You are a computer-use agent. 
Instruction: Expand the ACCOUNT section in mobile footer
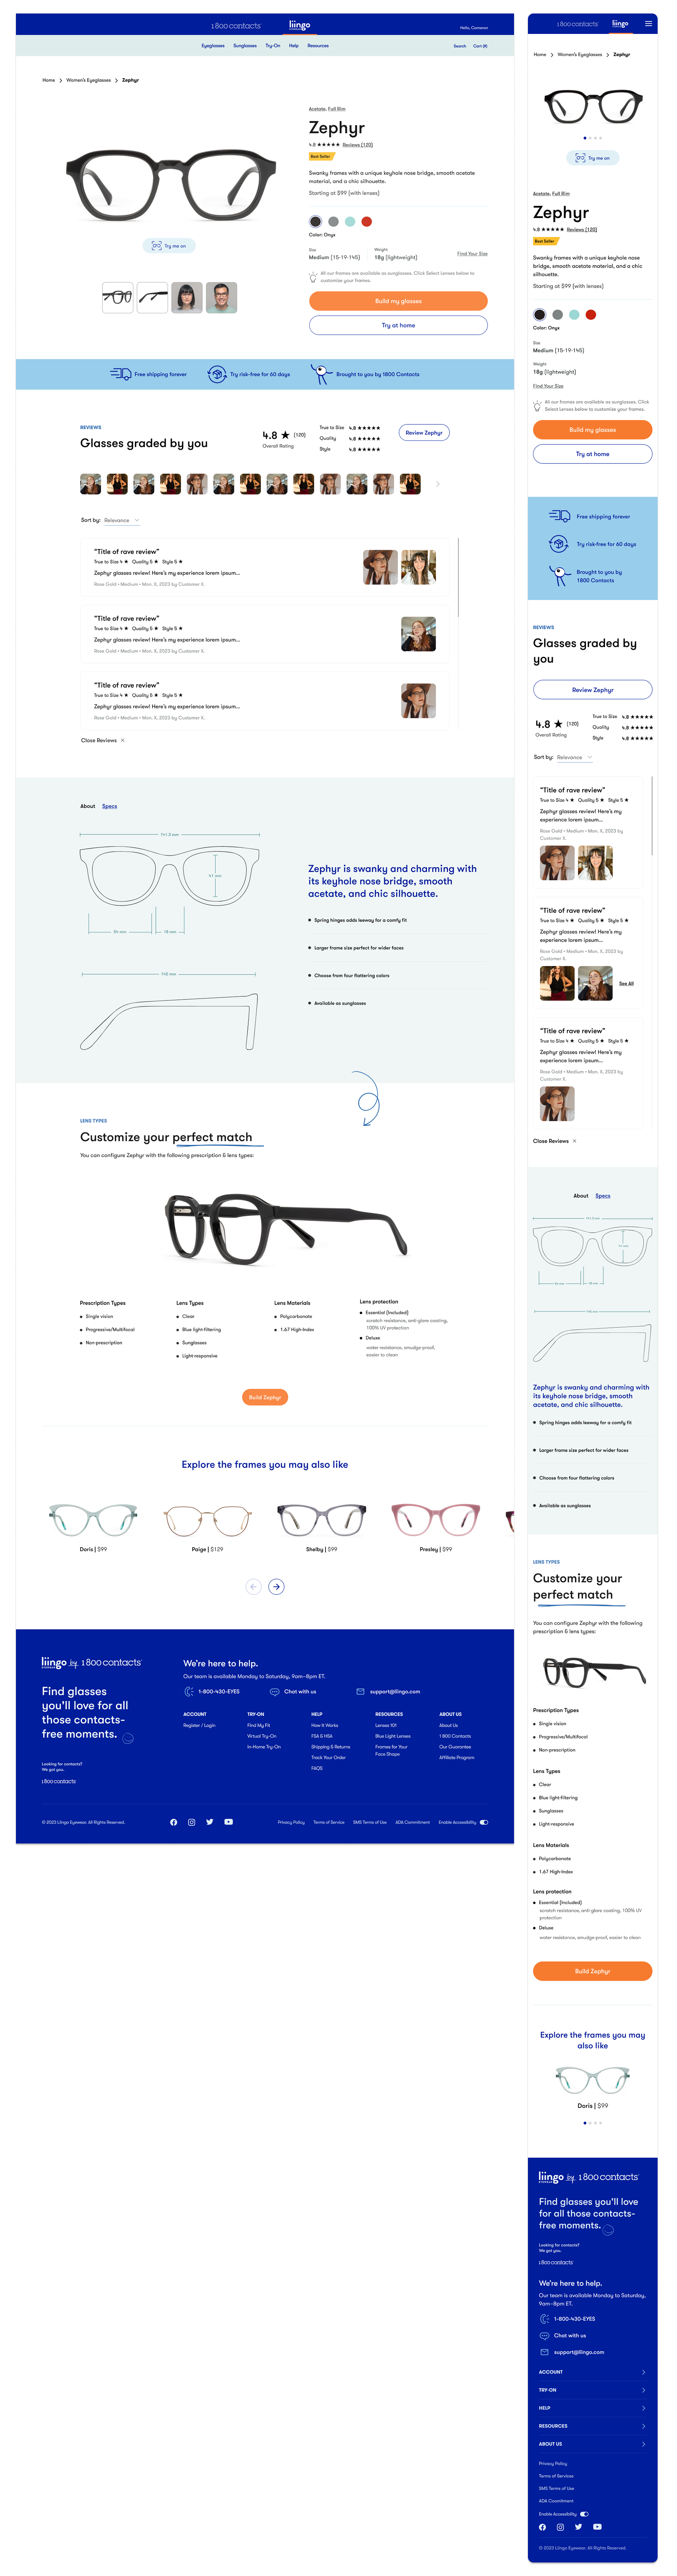(592, 2371)
